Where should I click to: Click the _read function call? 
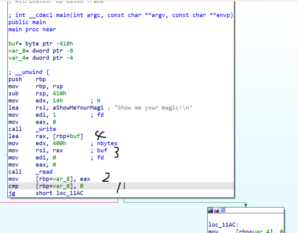point(44,172)
